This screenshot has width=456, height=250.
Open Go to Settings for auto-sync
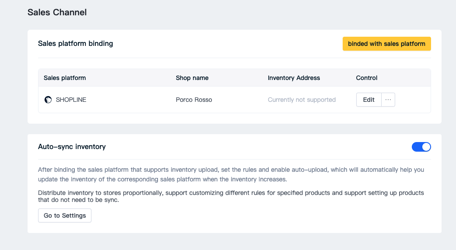tap(65, 215)
